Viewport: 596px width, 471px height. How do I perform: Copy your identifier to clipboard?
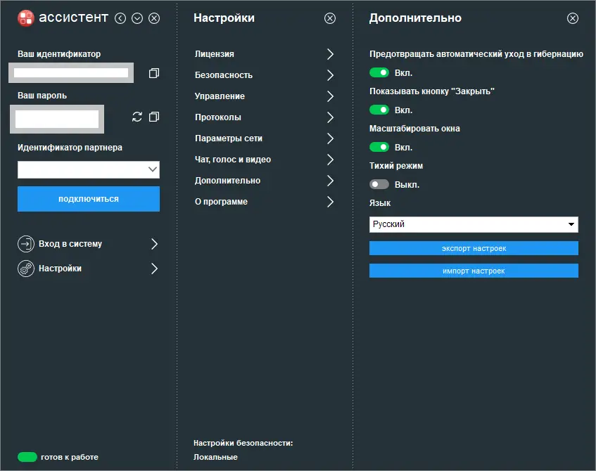154,73
